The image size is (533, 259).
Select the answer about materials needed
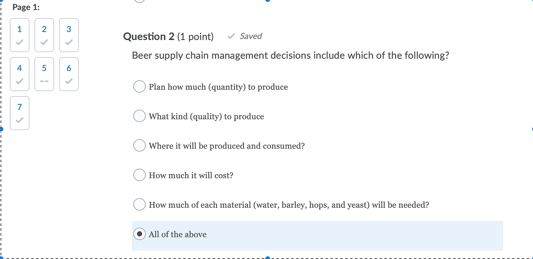[140, 205]
